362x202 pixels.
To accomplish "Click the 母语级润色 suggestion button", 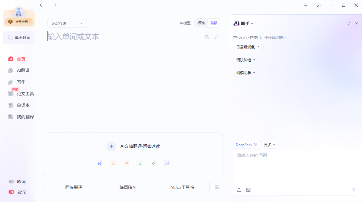I will (x=248, y=47).
